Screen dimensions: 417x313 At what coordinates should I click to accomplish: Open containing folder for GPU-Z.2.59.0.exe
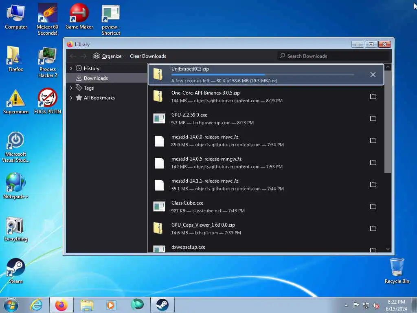click(x=373, y=119)
